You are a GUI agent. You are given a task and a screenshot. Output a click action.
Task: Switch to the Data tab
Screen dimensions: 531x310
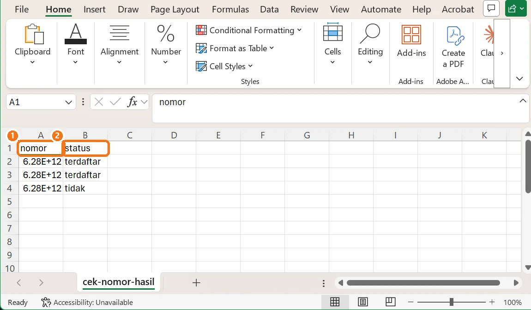269,9
